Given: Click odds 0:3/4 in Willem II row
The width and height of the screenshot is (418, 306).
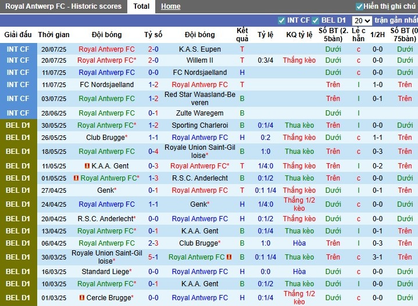Looking at the screenshot, I should (x=266, y=60).
